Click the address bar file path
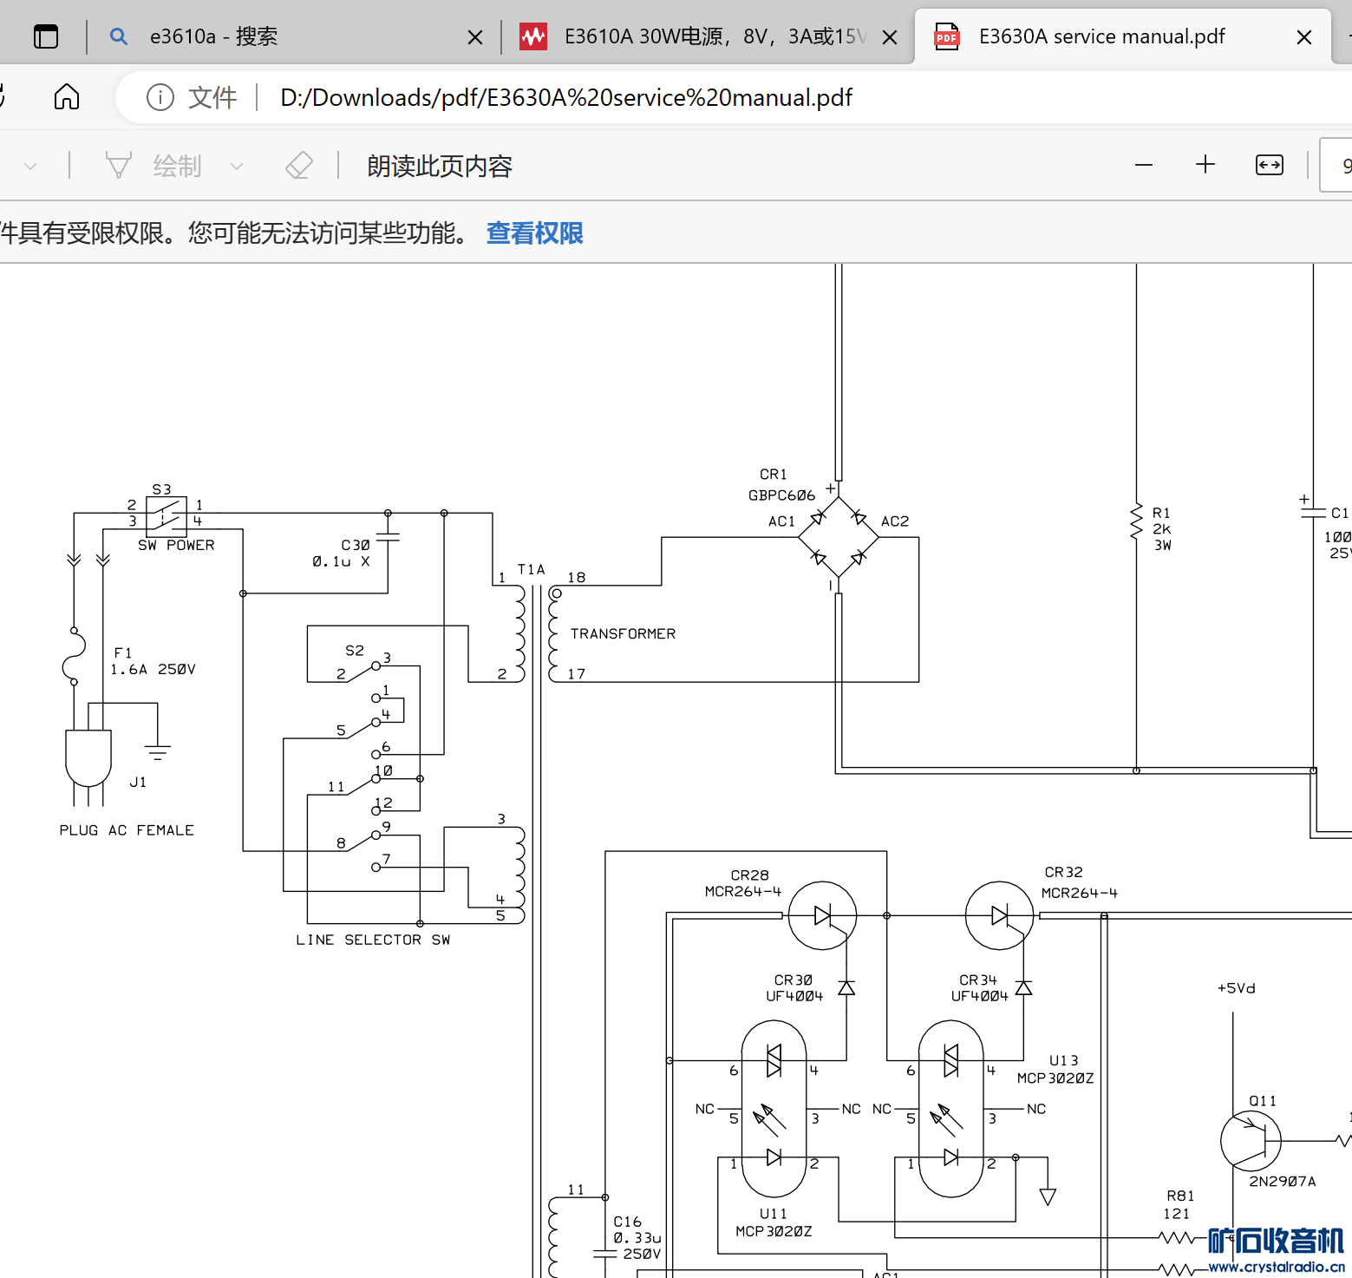 click(565, 97)
